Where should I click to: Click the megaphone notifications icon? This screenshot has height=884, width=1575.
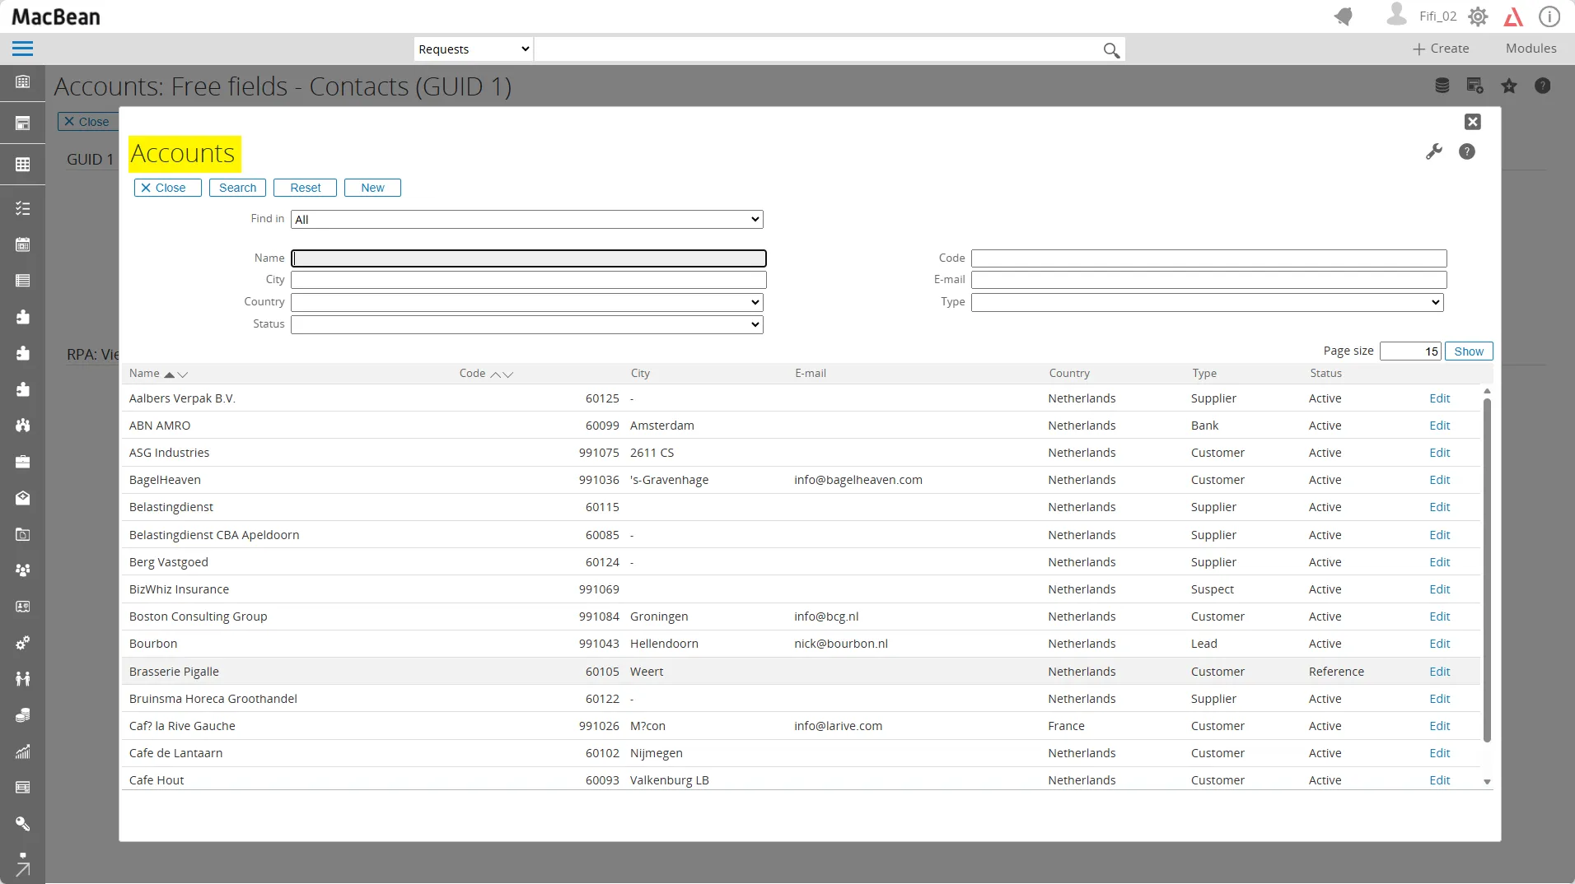[x=1344, y=16]
